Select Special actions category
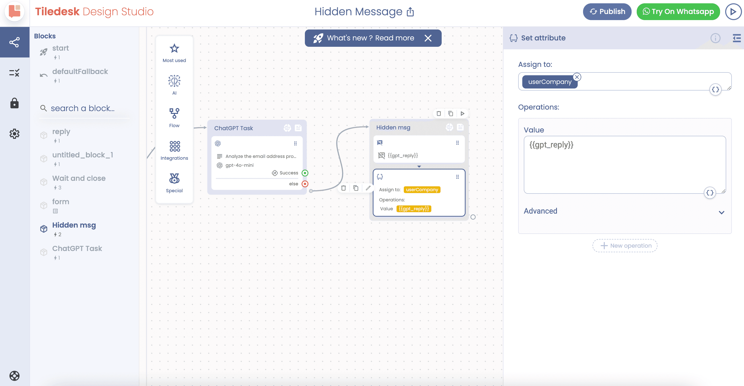This screenshot has height=386, width=744. click(x=174, y=183)
